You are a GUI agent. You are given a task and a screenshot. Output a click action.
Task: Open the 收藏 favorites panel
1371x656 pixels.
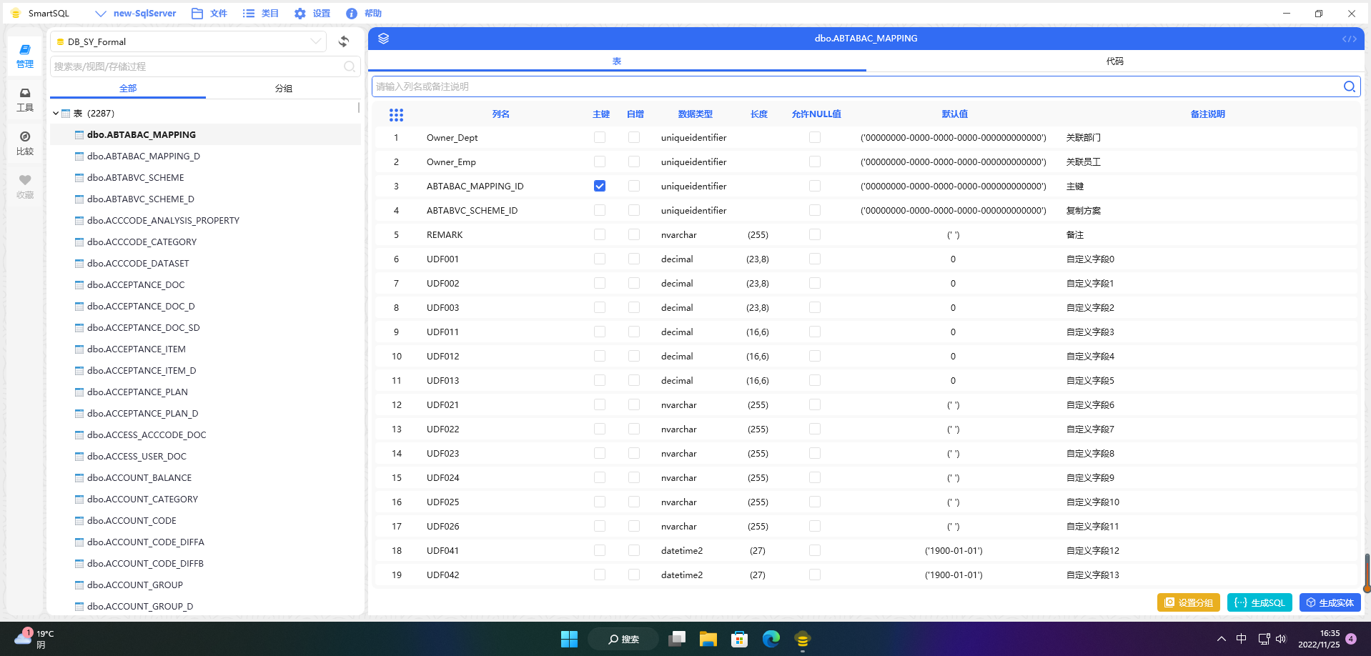25,187
